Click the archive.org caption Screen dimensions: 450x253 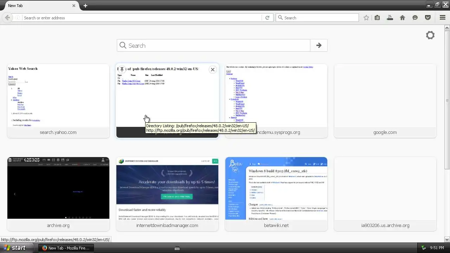tap(58, 226)
